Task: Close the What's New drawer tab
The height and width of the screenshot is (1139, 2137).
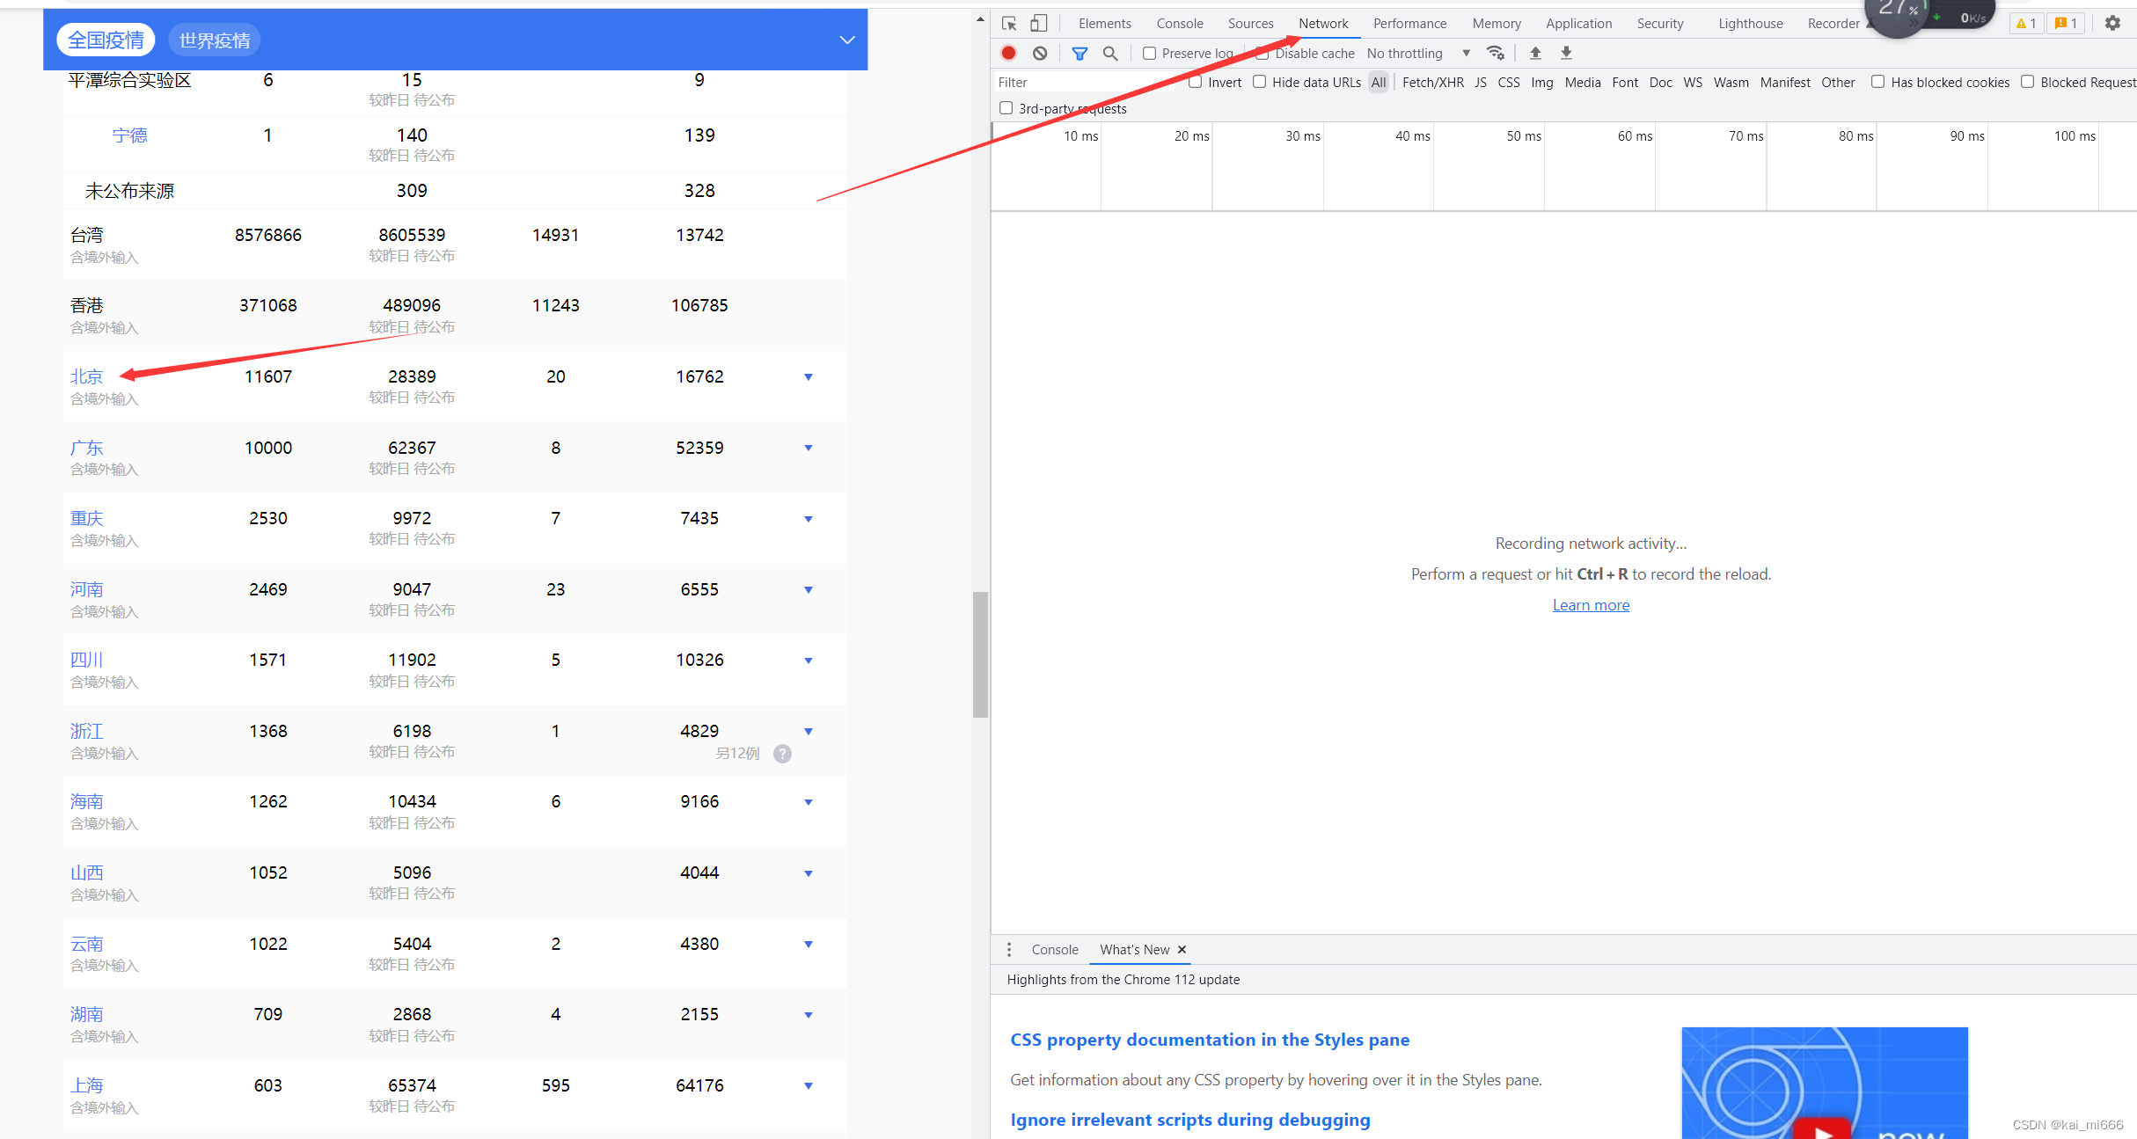Action: point(1182,950)
